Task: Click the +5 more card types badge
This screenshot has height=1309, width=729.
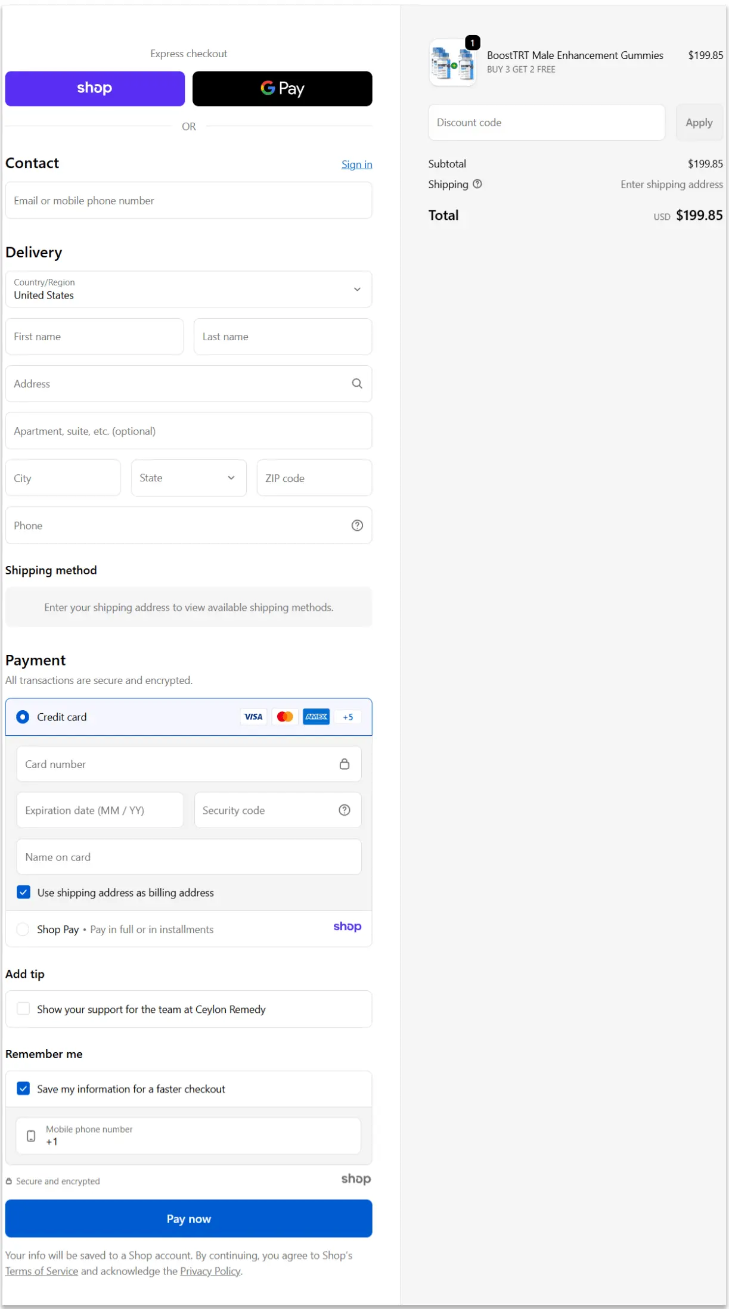Action: click(x=348, y=717)
